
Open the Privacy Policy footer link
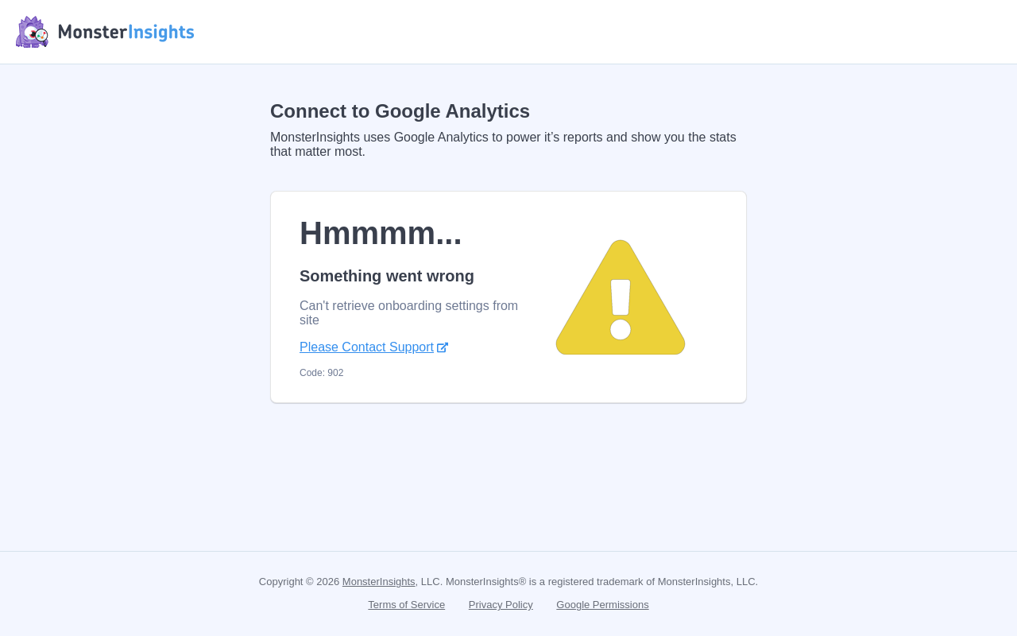pos(501,605)
